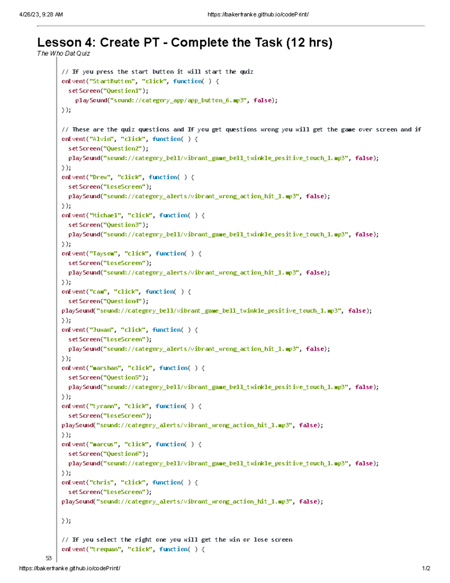The width and height of the screenshot is (450, 583).
Task: Click the subtitle 'The Who Dat Quiz'
Action: coord(63,53)
